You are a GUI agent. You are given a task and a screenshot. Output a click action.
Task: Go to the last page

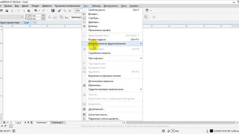coord(28,122)
